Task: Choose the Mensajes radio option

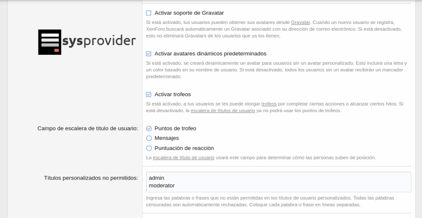Action: tap(149, 138)
